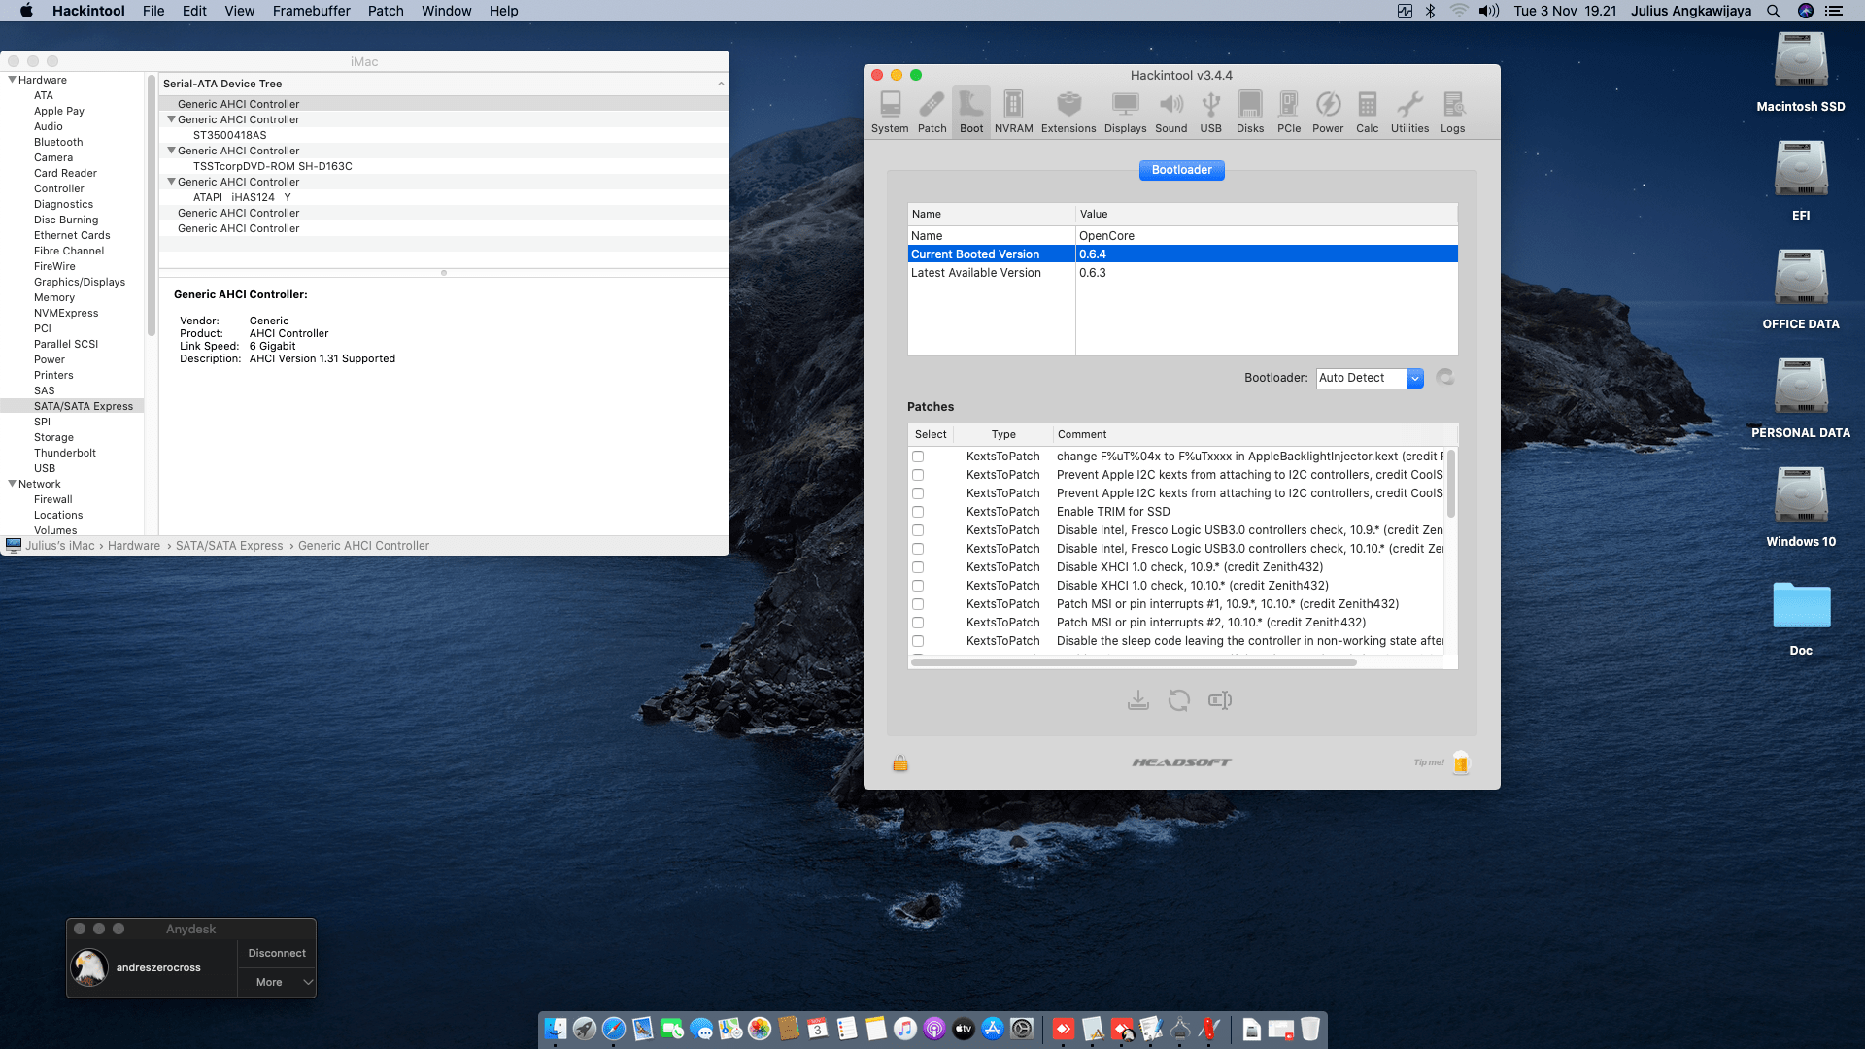Viewport: 1865px width, 1049px height.
Task: Open the Disks section in Hackintool
Action: [x=1250, y=112]
